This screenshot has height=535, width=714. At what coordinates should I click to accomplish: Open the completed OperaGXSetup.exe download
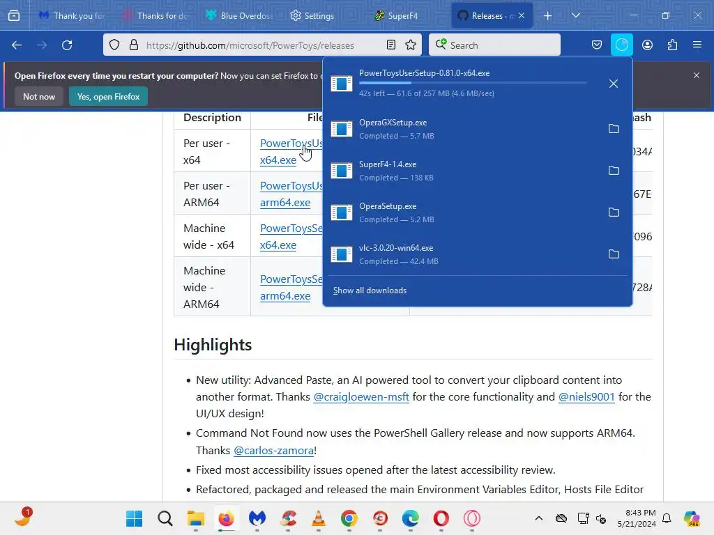464,129
